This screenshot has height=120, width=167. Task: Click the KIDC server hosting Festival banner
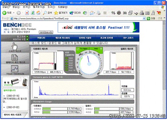[x=99, y=27]
